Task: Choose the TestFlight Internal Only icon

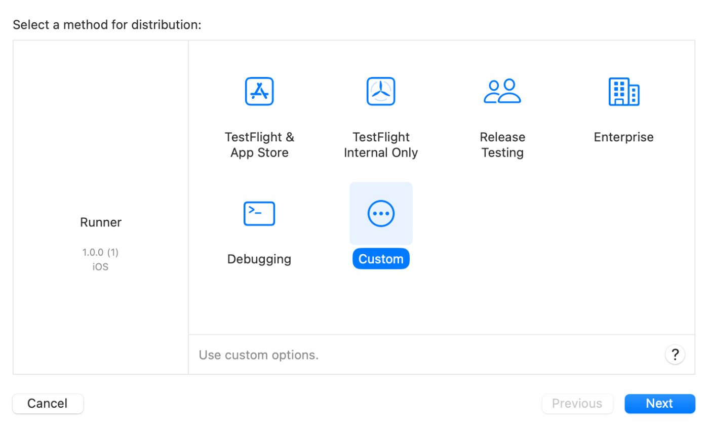Action: click(x=381, y=92)
